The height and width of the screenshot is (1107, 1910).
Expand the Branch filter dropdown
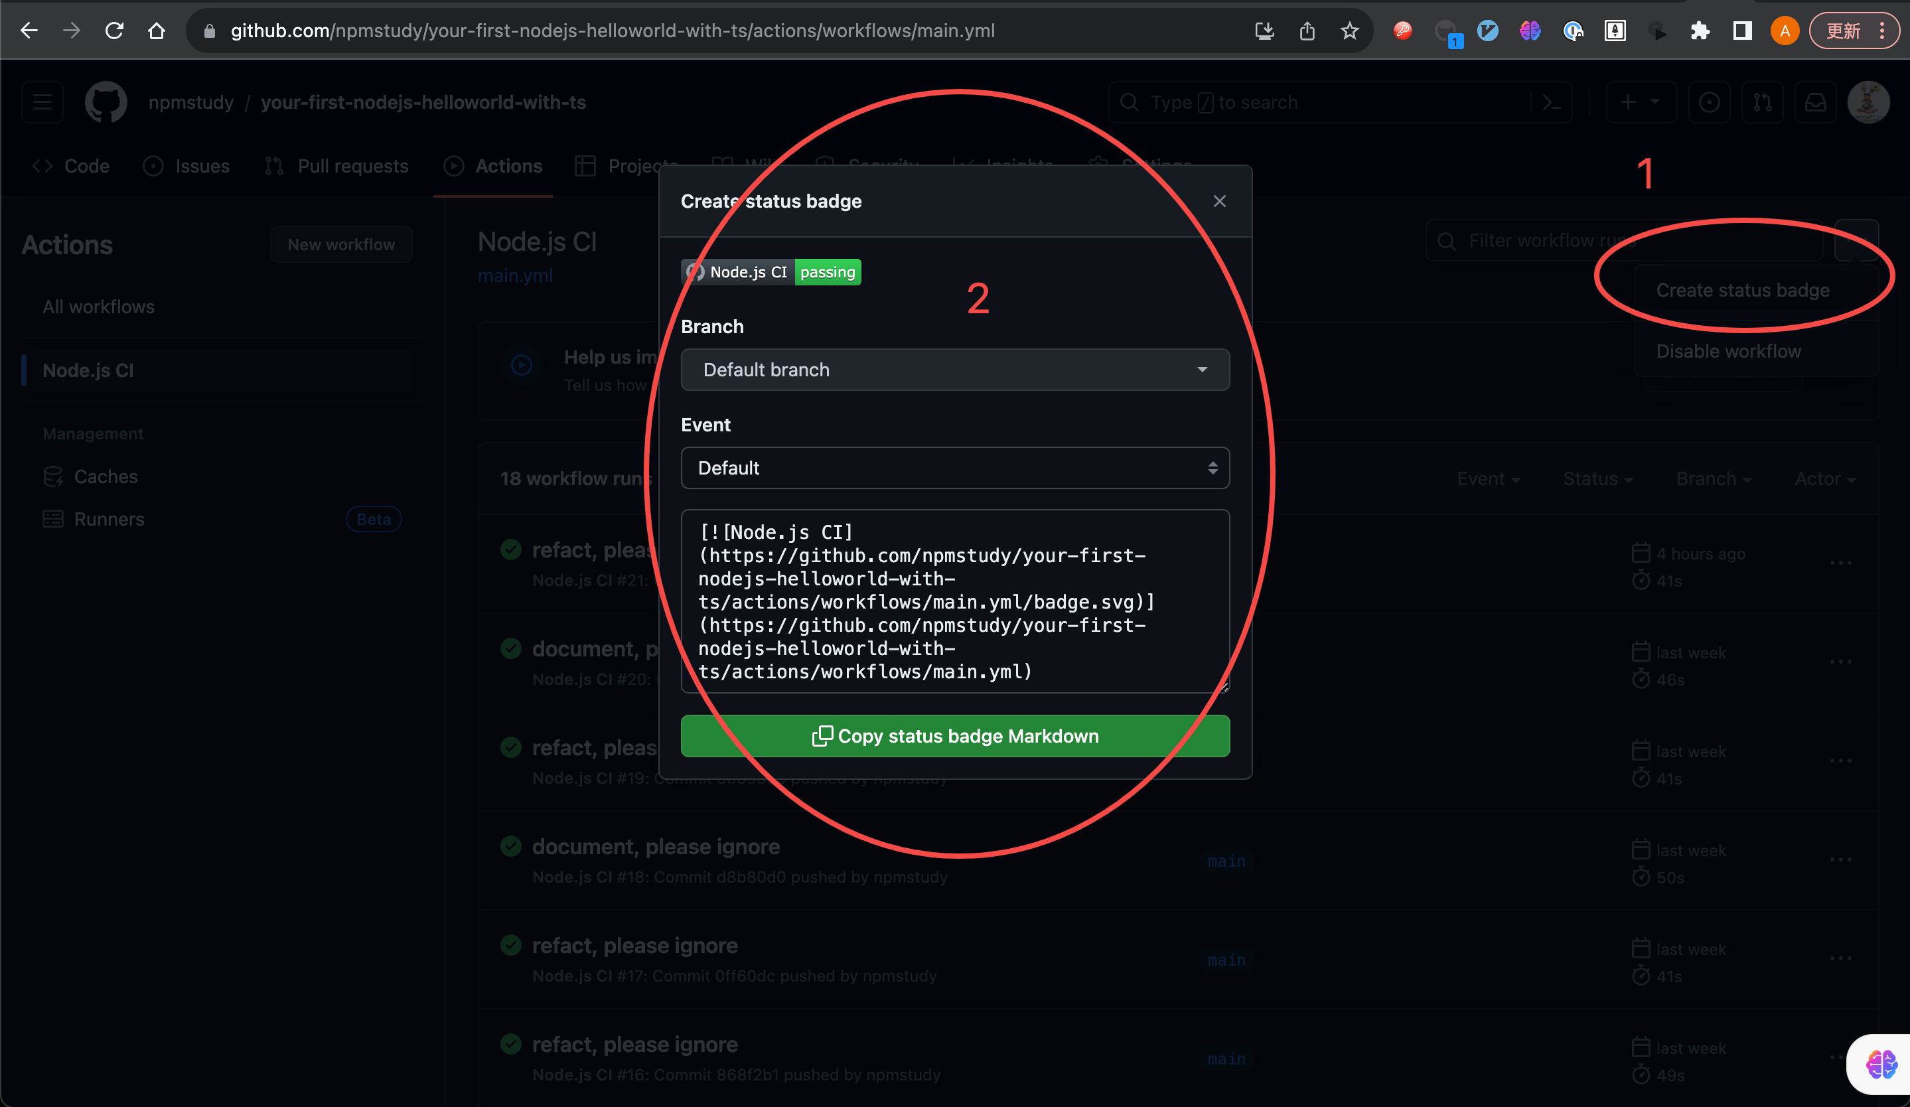point(1713,479)
